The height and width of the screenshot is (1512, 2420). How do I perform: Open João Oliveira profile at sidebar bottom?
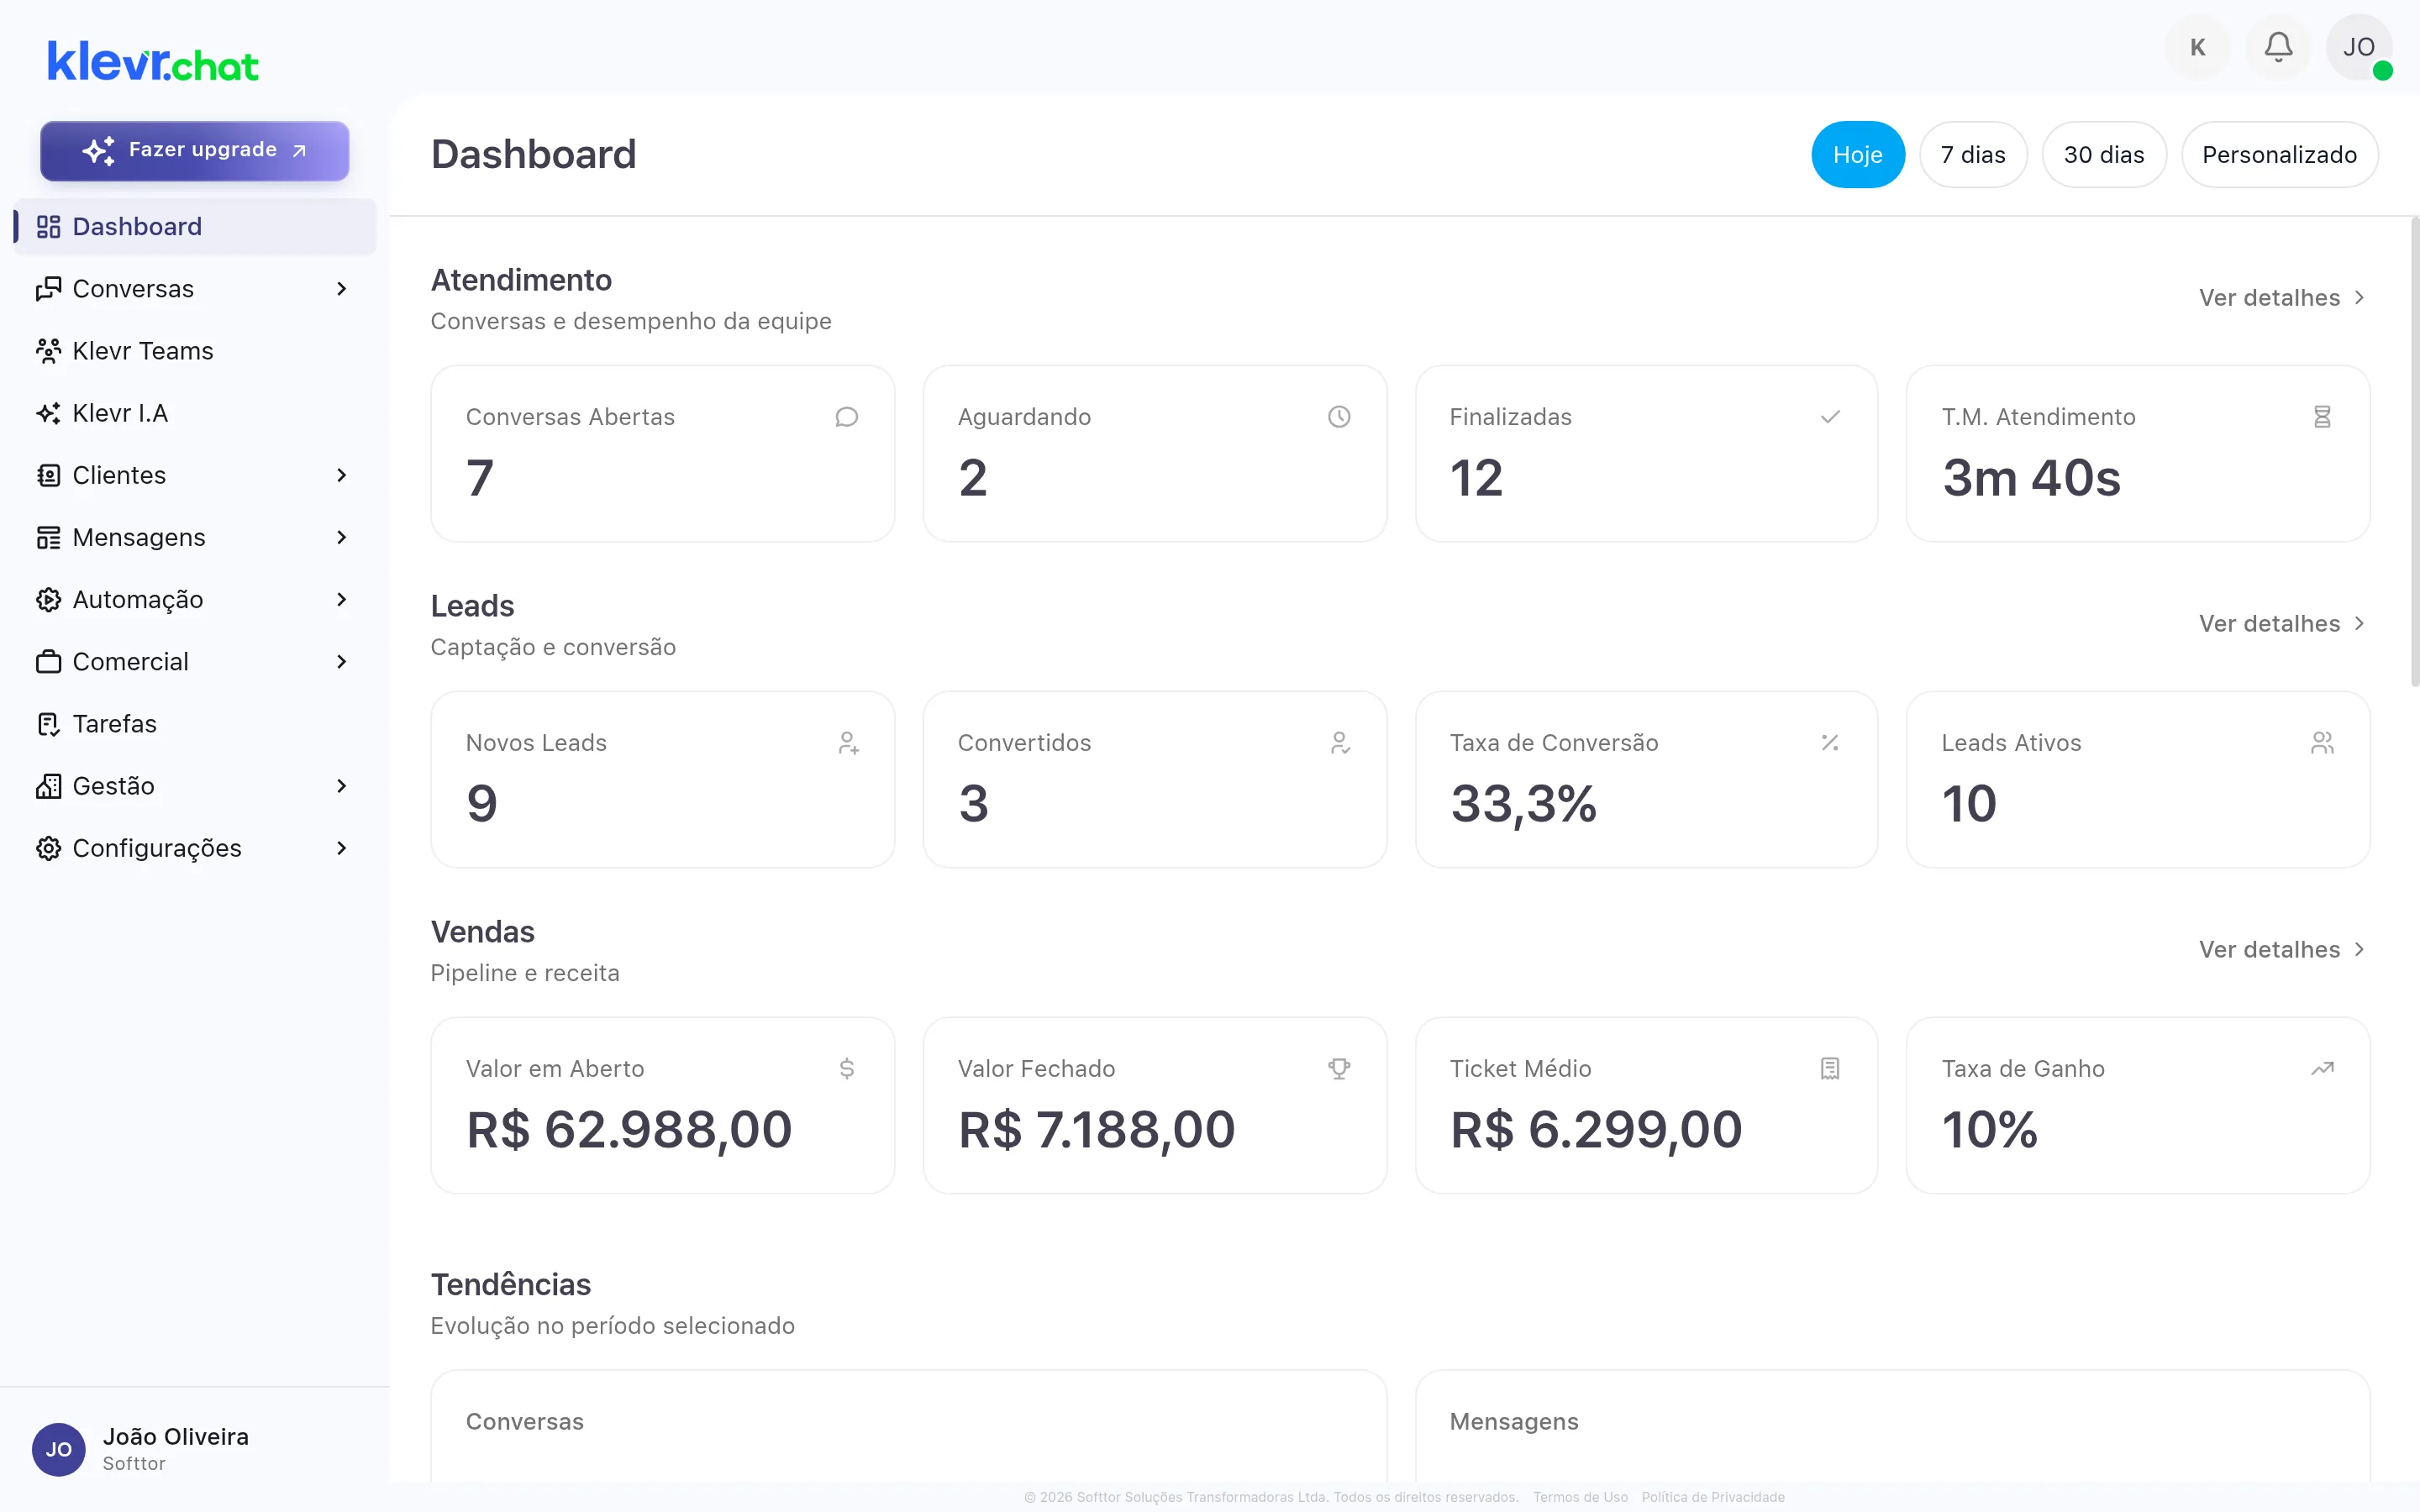(x=195, y=1449)
